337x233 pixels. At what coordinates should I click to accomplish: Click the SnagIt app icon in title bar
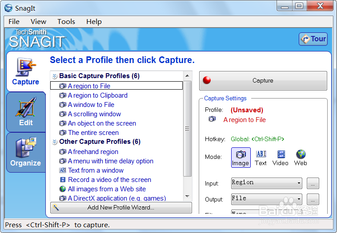click(8, 8)
